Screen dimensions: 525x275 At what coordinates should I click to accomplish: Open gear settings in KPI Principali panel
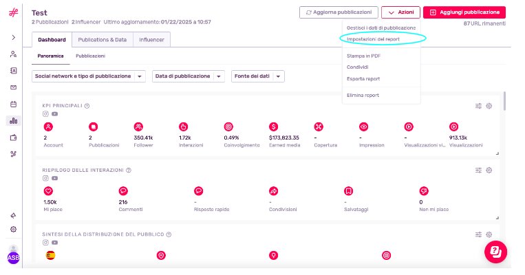(x=489, y=106)
